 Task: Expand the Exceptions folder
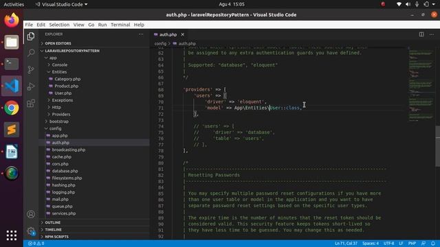63,100
